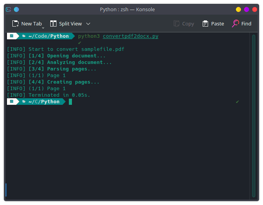Screen dimensions: 263x205
Task: Click the Copy label
Action: 188,24
